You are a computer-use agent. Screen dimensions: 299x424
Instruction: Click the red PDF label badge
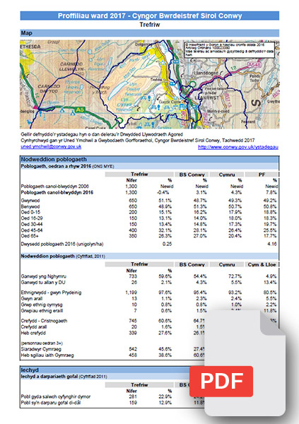221,382
